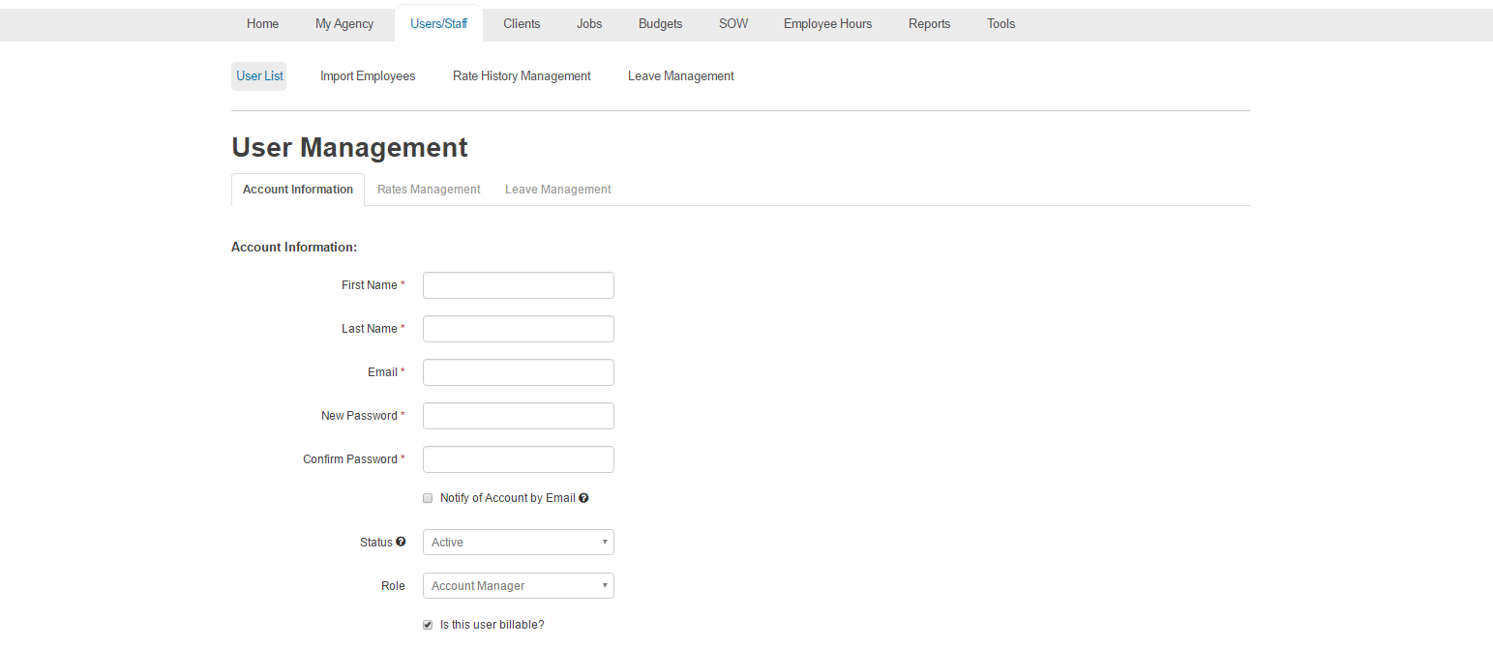
Task: Click the 'Confirm Password' label text
Action: pyautogui.click(x=350, y=458)
